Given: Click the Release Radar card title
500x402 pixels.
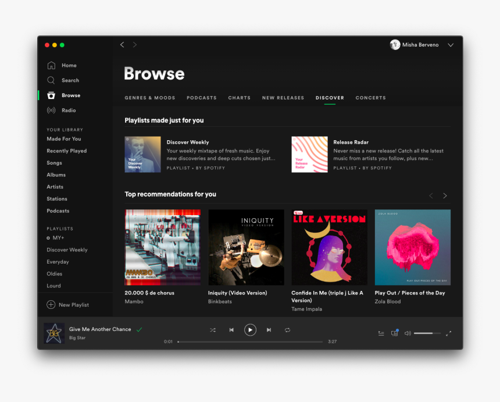Looking at the screenshot, I should point(351,143).
